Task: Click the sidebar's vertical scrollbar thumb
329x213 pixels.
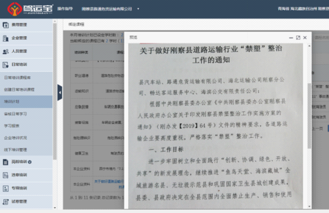Action: click(55, 91)
